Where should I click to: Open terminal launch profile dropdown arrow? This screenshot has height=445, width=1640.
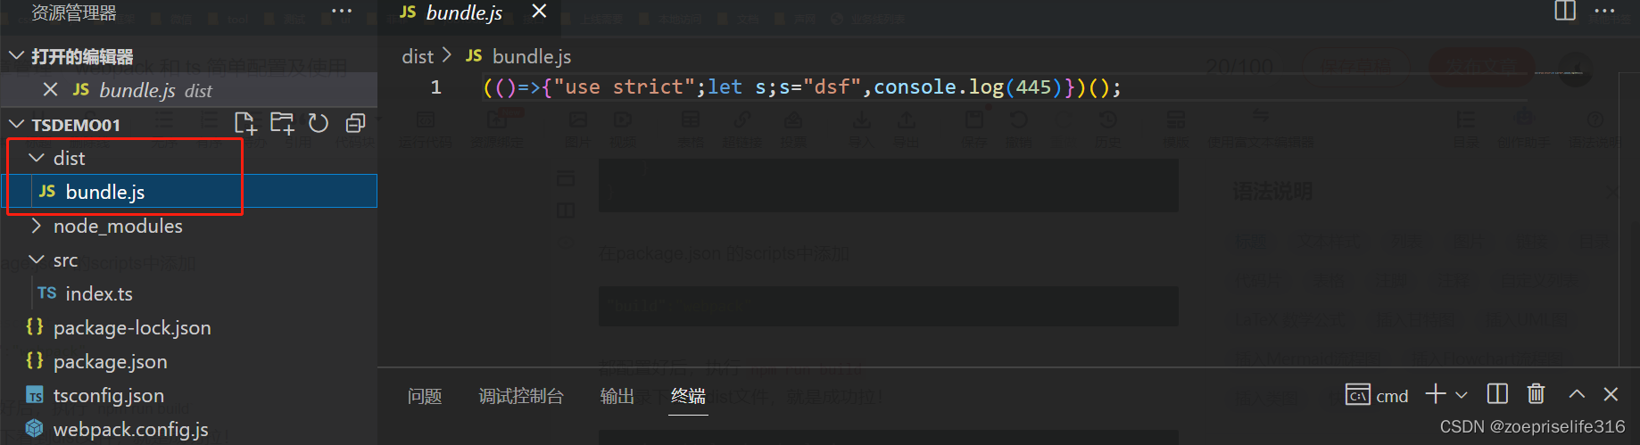(1461, 395)
